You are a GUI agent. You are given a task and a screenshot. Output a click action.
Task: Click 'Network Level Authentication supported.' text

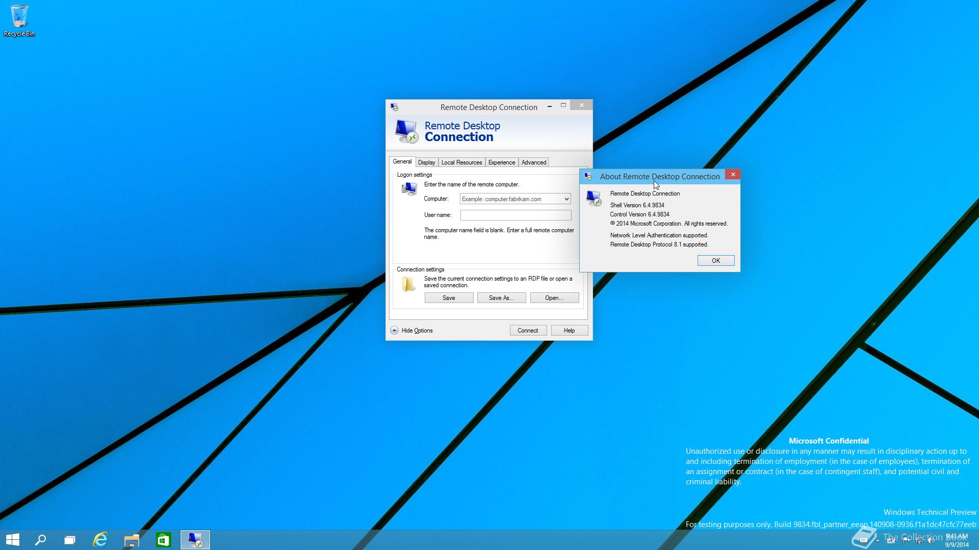pyautogui.click(x=659, y=235)
